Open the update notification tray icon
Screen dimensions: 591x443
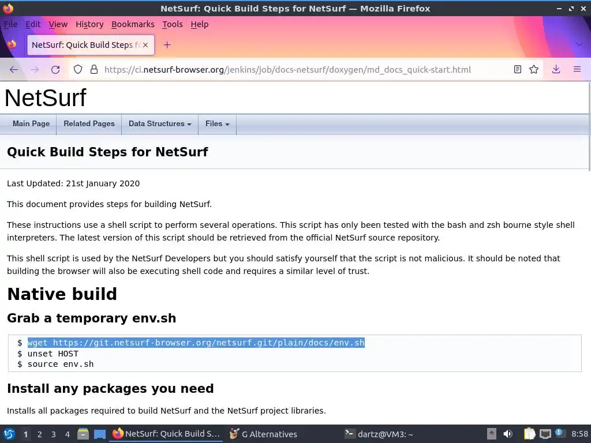560,433
